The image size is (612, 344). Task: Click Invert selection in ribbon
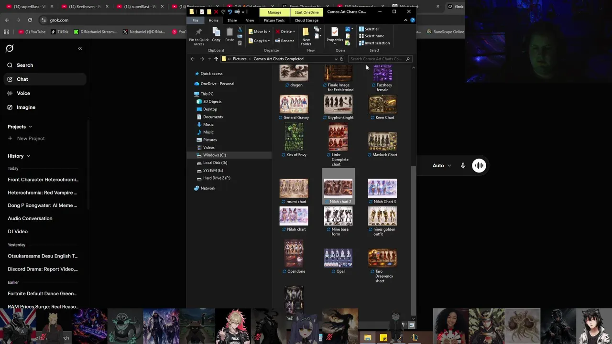pyautogui.click(x=374, y=43)
